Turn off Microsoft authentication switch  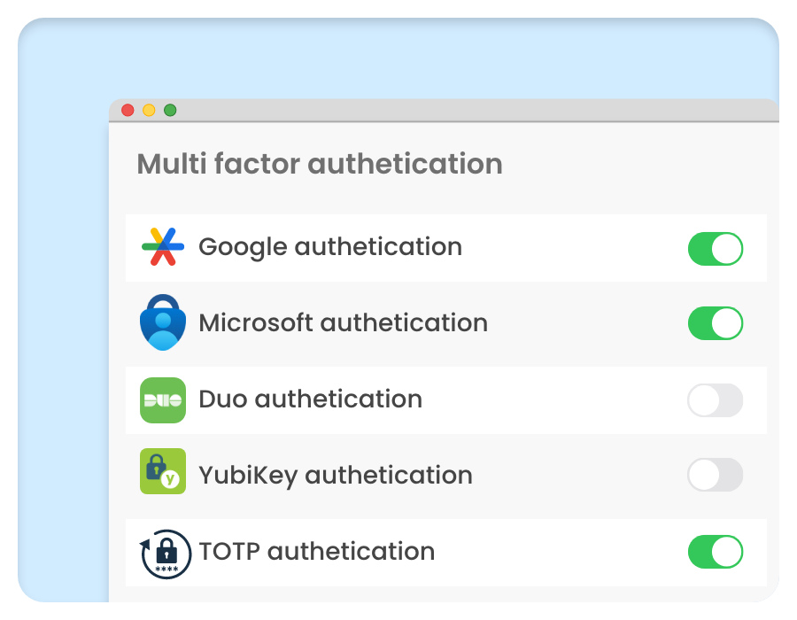click(x=715, y=323)
